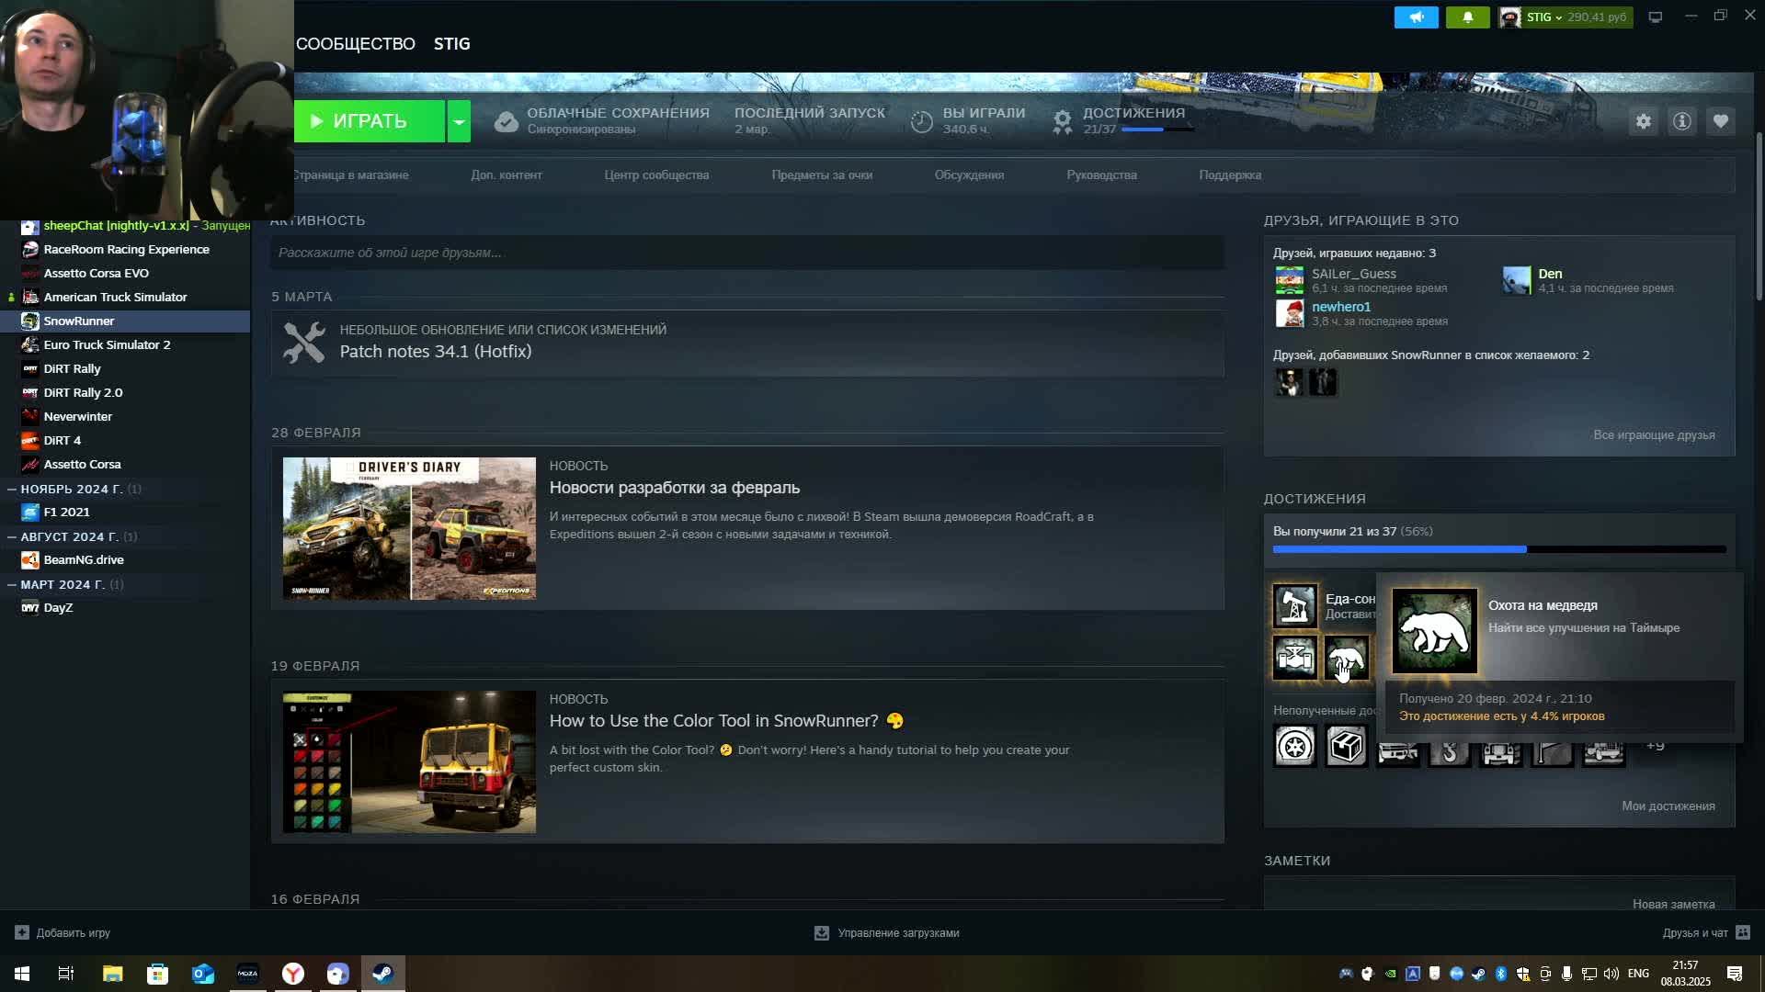This screenshot has width=1765, height=992.
Task: Open Yandex Browser in taskbar
Action: click(x=292, y=974)
